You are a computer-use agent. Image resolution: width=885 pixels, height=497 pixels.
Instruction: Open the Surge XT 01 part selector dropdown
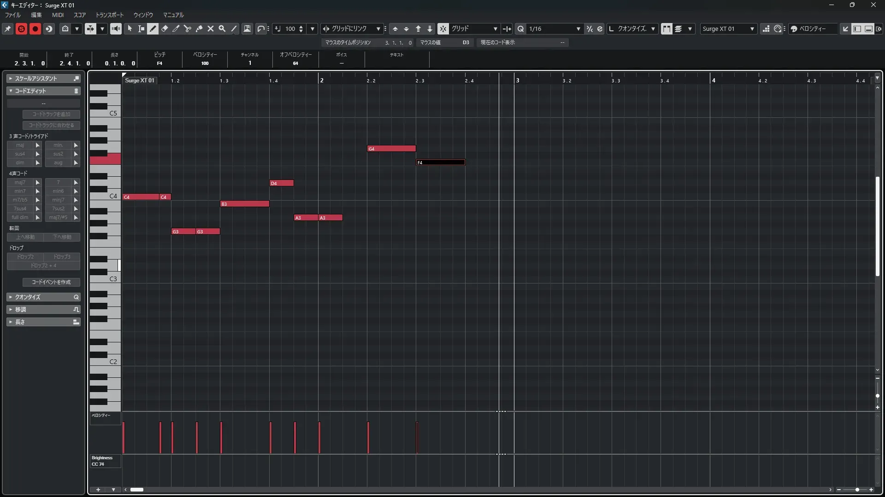tap(752, 29)
